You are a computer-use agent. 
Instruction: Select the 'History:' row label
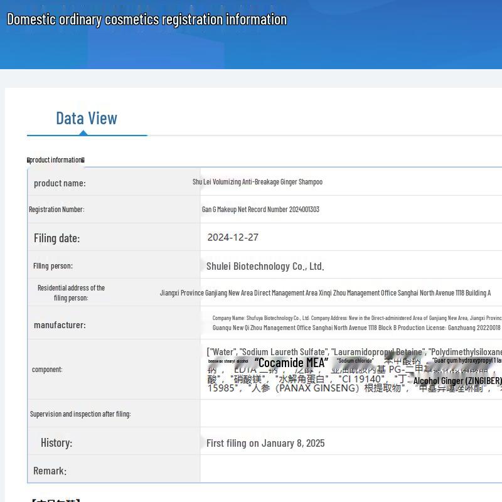point(56,443)
